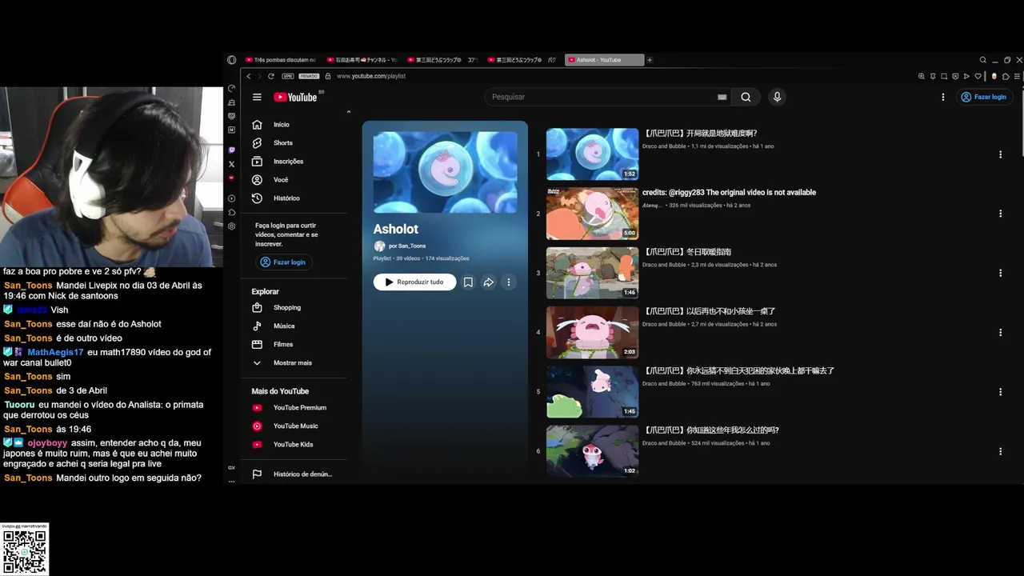Open options menu for the 2:03 video
Image resolution: width=1024 pixels, height=576 pixels.
(1000, 332)
